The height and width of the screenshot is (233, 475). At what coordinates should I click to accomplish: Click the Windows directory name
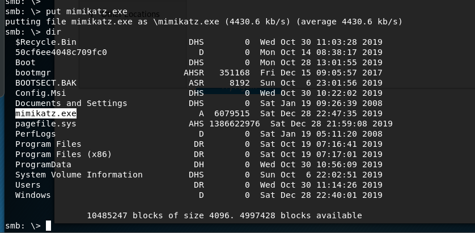pyautogui.click(x=33, y=195)
